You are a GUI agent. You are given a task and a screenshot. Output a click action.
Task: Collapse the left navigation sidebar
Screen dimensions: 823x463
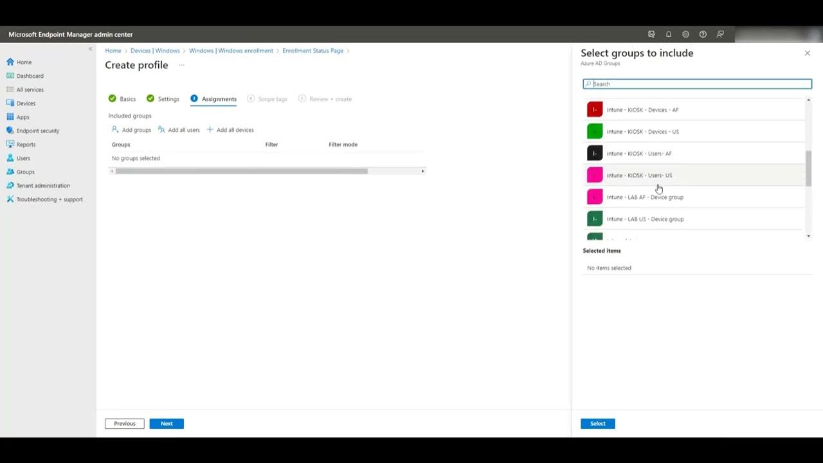(90, 49)
